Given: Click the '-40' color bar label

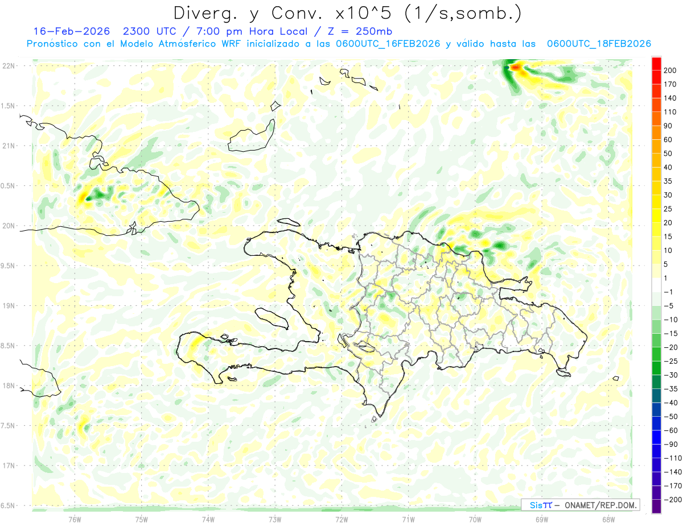Looking at the screenshot, I should pyautogui.click(x=672, y=402).
